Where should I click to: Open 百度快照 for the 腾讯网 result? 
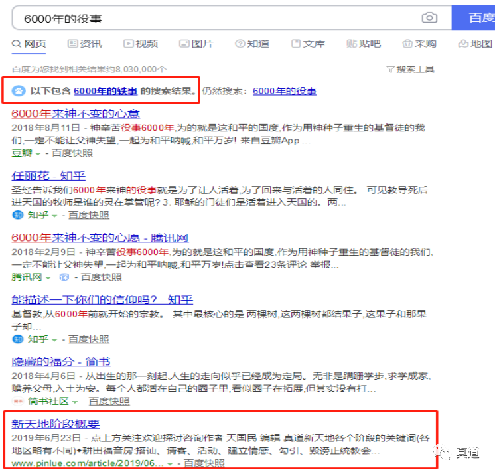(102, 277)
